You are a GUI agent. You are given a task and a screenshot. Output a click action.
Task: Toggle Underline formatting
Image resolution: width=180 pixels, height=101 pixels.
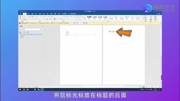tap(32, 19)
